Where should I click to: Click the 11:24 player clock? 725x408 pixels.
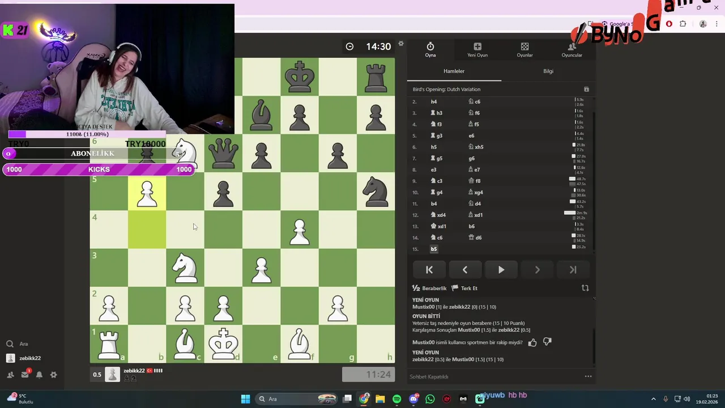point(368,375)
